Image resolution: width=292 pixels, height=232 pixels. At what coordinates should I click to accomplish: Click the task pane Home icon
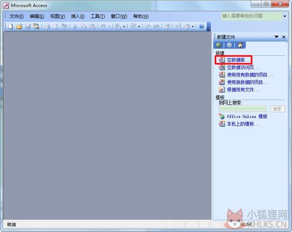pyautogui.click(x=240, y=45)
